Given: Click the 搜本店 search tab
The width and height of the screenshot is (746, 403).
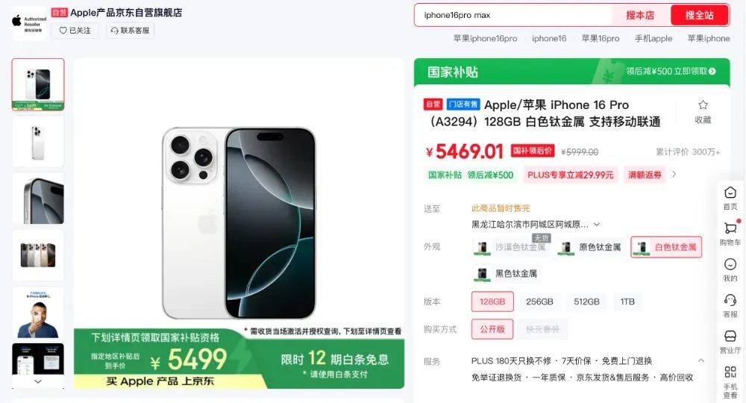Looking at the screenshot, I should click(640, 15).
